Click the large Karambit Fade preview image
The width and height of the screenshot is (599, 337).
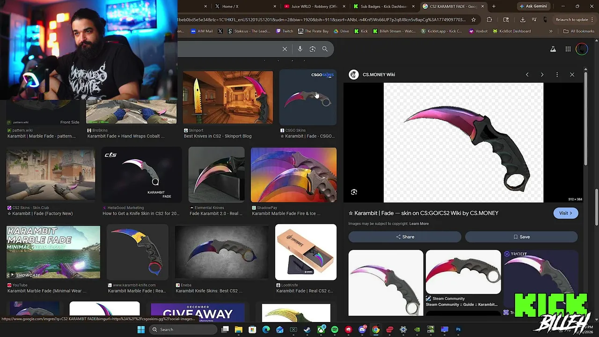tap(463, 143)
